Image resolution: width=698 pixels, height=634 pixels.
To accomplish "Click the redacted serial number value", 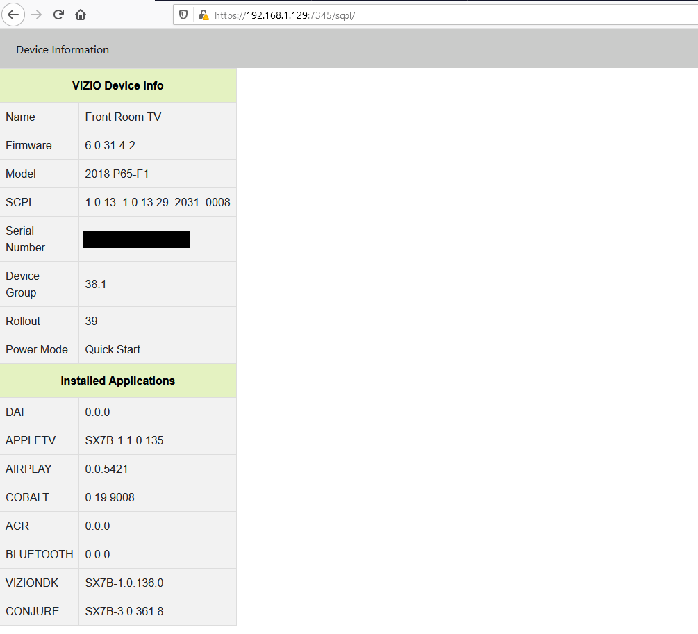I will point(136,239).
